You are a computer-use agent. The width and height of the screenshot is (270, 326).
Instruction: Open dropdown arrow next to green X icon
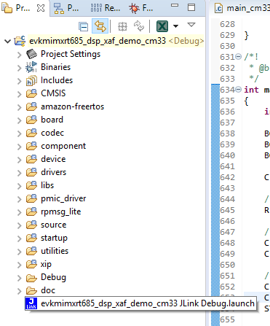point(176,26)
